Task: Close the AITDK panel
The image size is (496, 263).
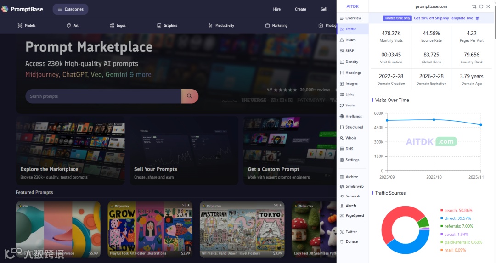Action: tap(488, 6)
